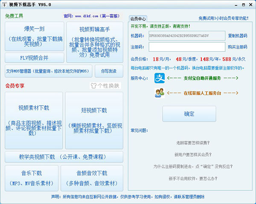256x204 pixels.
Task: Click the 常见问题 label
Action: pyautogui.click(x=139, y=130)
